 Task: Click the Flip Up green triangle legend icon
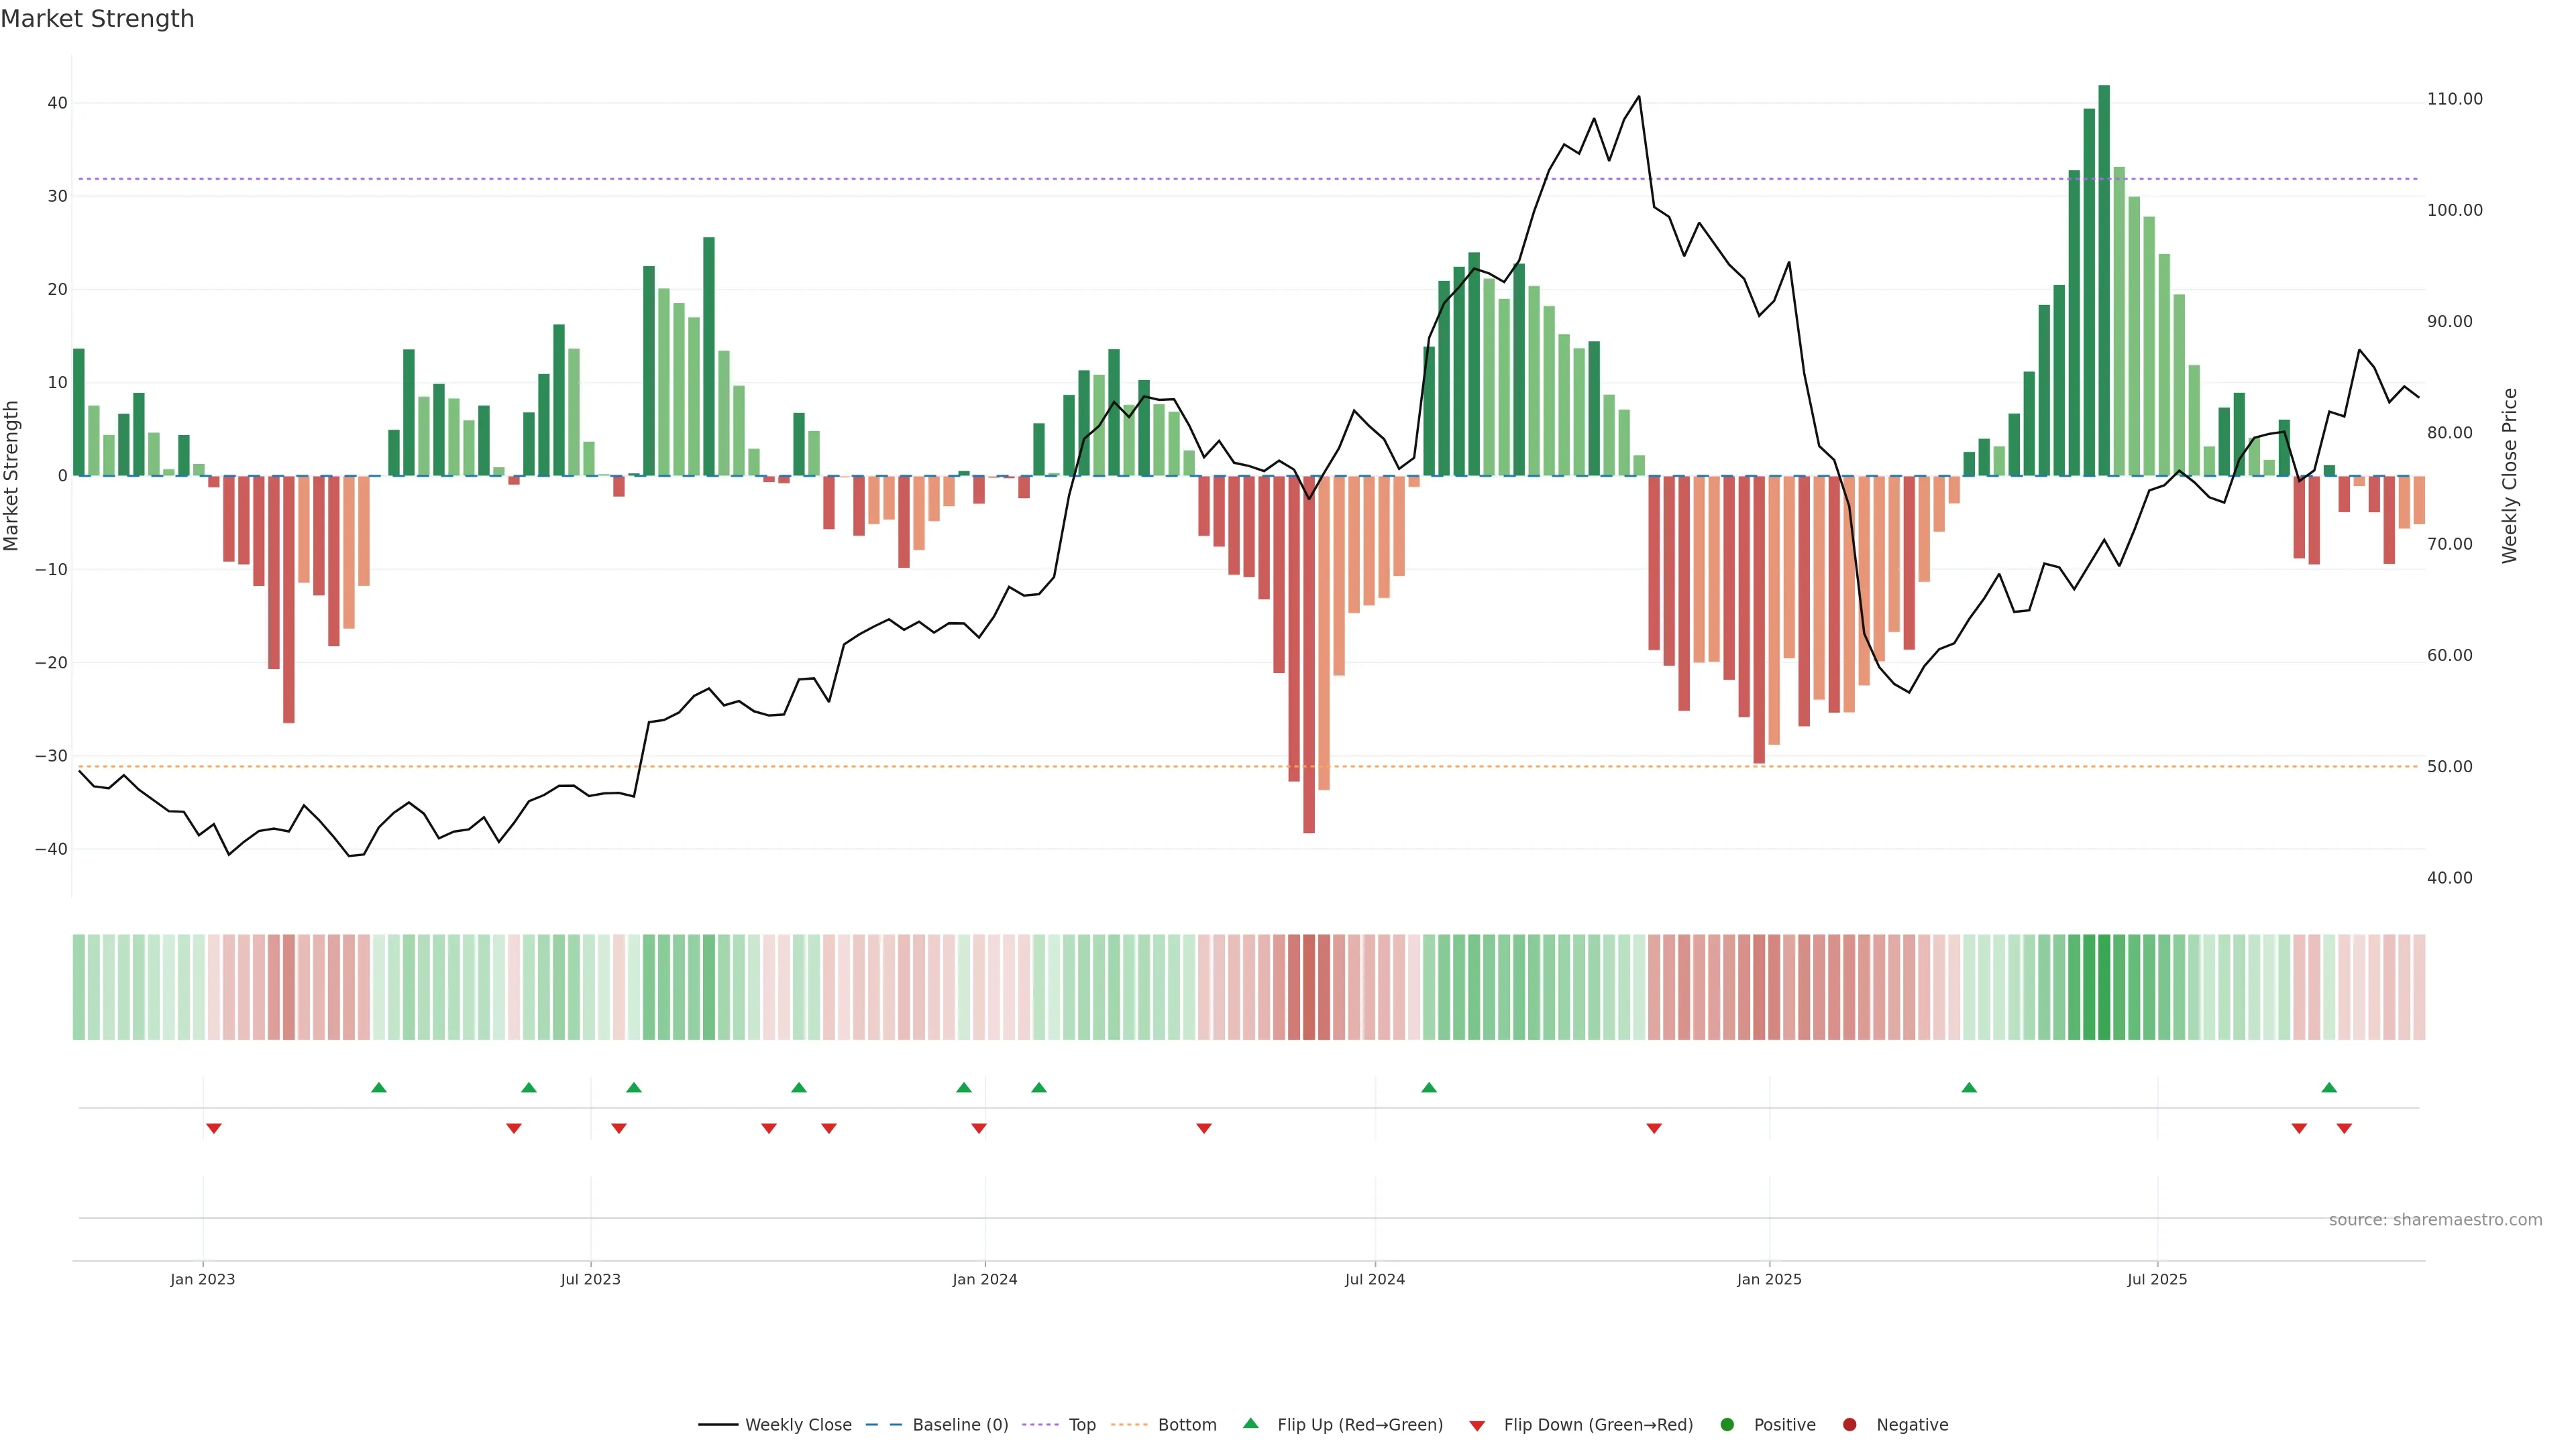point(1250,1423)
